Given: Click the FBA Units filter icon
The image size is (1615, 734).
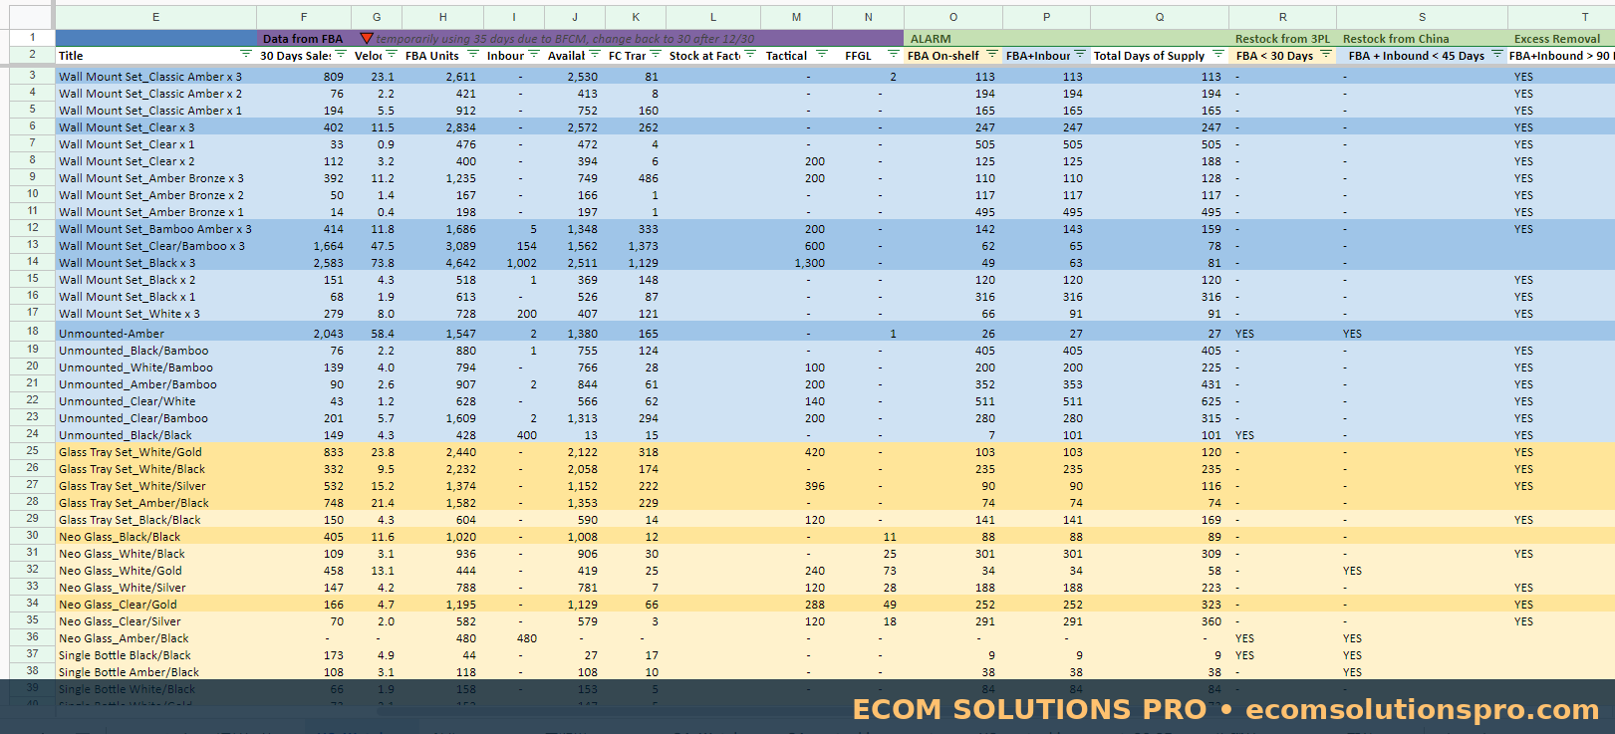Looking at the screenshot, I should coord(473,55).
